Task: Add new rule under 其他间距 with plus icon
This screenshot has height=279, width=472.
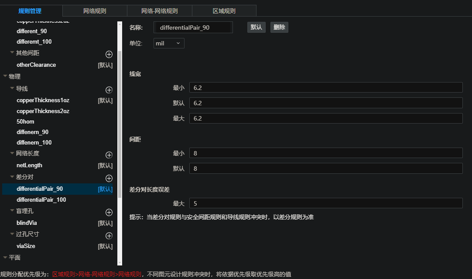Action: coord(109,54)
